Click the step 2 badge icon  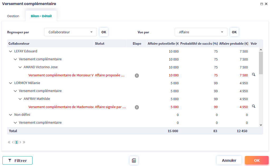click(137, 107)
